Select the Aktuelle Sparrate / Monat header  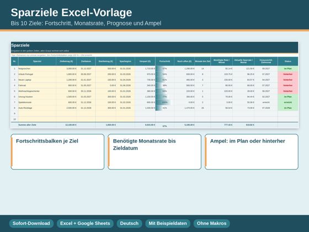[x=243, y=61]
